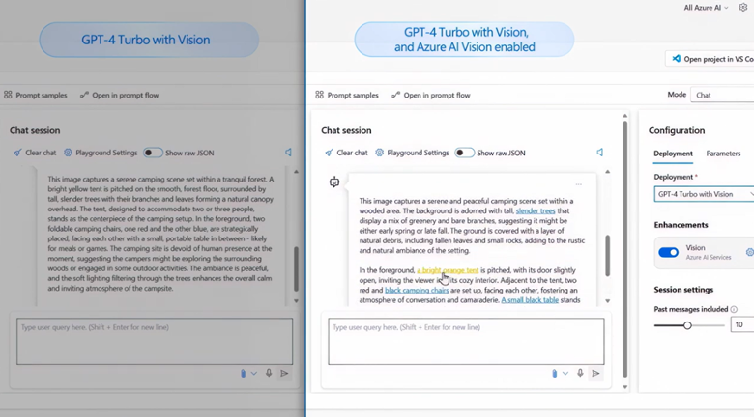Toggle Show raw JSON in right panel
Image resolution: width=754 pixels, height=420 pixels.
point(465,153)
